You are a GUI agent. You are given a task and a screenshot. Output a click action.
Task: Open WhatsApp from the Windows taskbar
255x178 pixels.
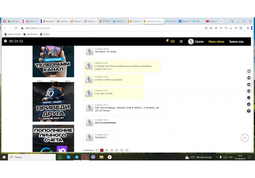tap(60, 157)
